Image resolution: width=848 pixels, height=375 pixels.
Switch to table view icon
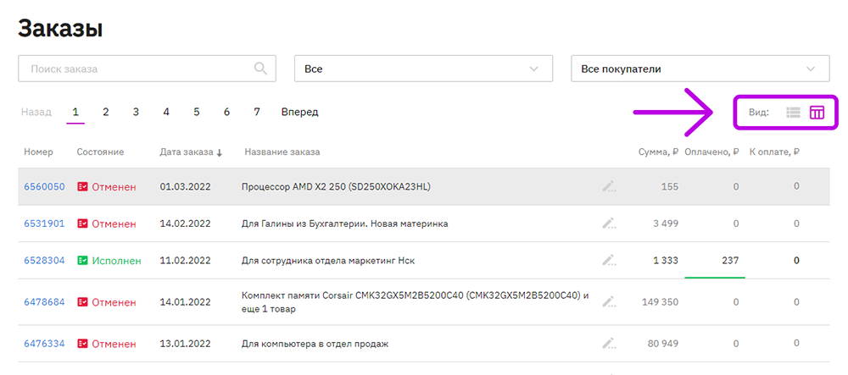point(817,113)
